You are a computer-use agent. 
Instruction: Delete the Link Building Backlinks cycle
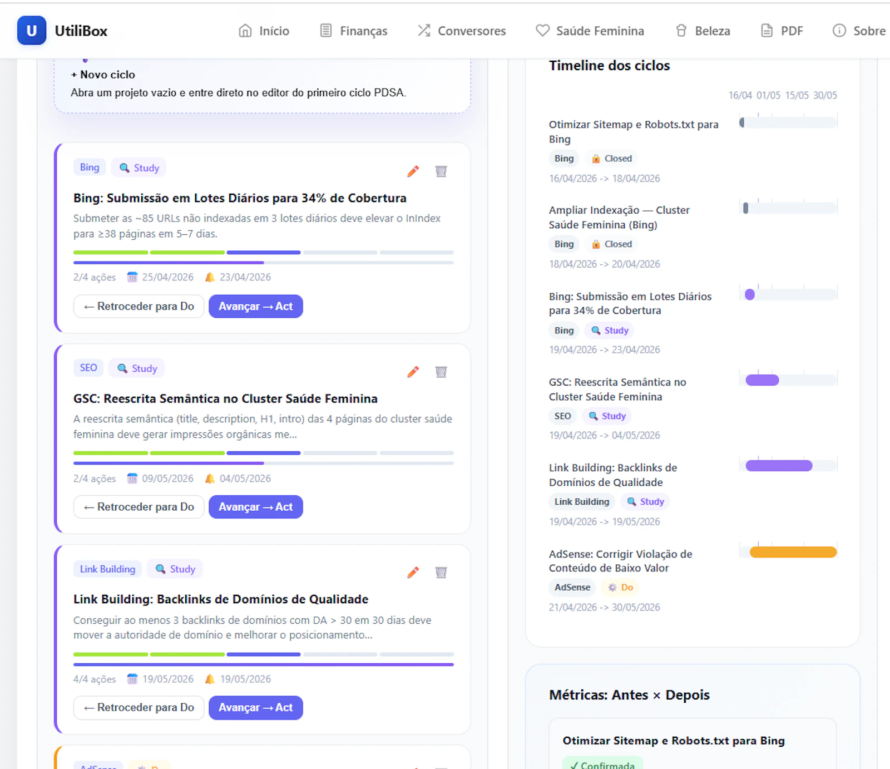coord(441,573)
